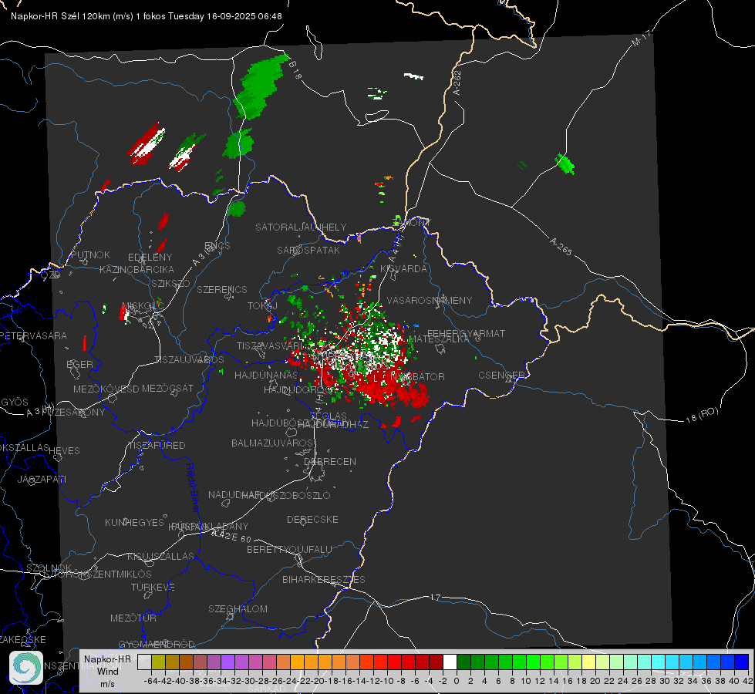Click the orange -24 to -22 legend swatch
Image resolution: width=755 pixels, height=694 pixels.
[x=297, y=662]
